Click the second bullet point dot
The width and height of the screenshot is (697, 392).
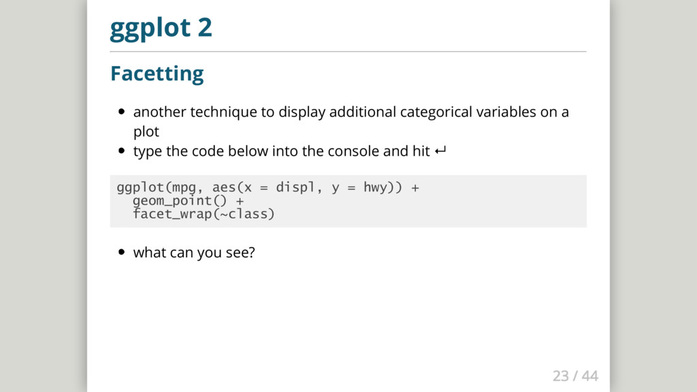(121, 151)
